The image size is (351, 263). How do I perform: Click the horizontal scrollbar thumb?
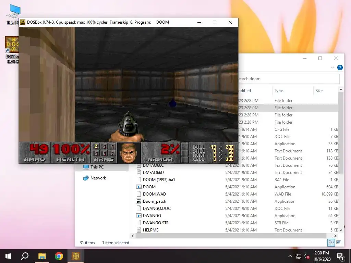231,236
